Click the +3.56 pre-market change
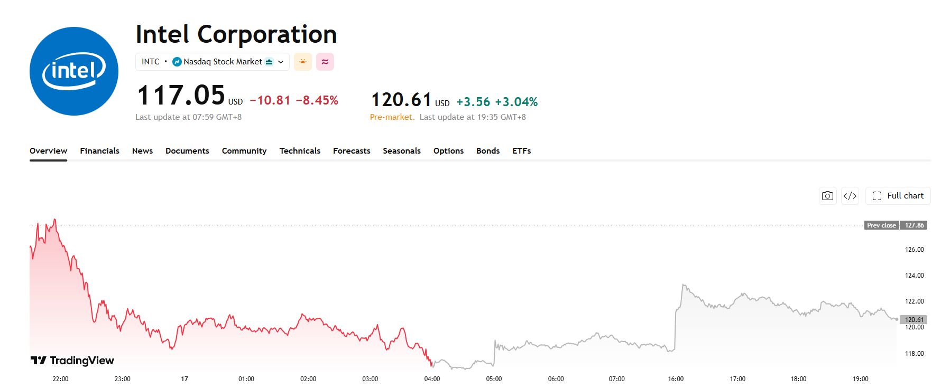This screenshot has height=388, width=932. (473, 102)
